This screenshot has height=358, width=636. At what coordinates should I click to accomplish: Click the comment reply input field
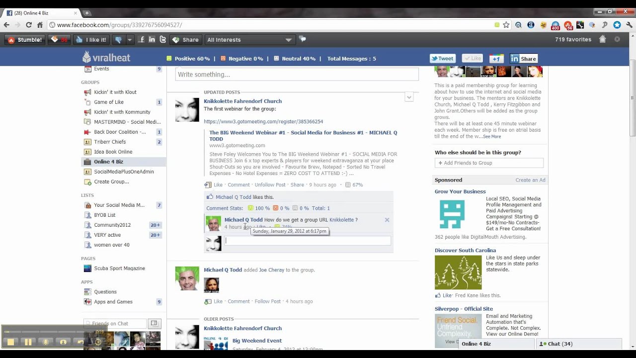click(x=308, y=241)
